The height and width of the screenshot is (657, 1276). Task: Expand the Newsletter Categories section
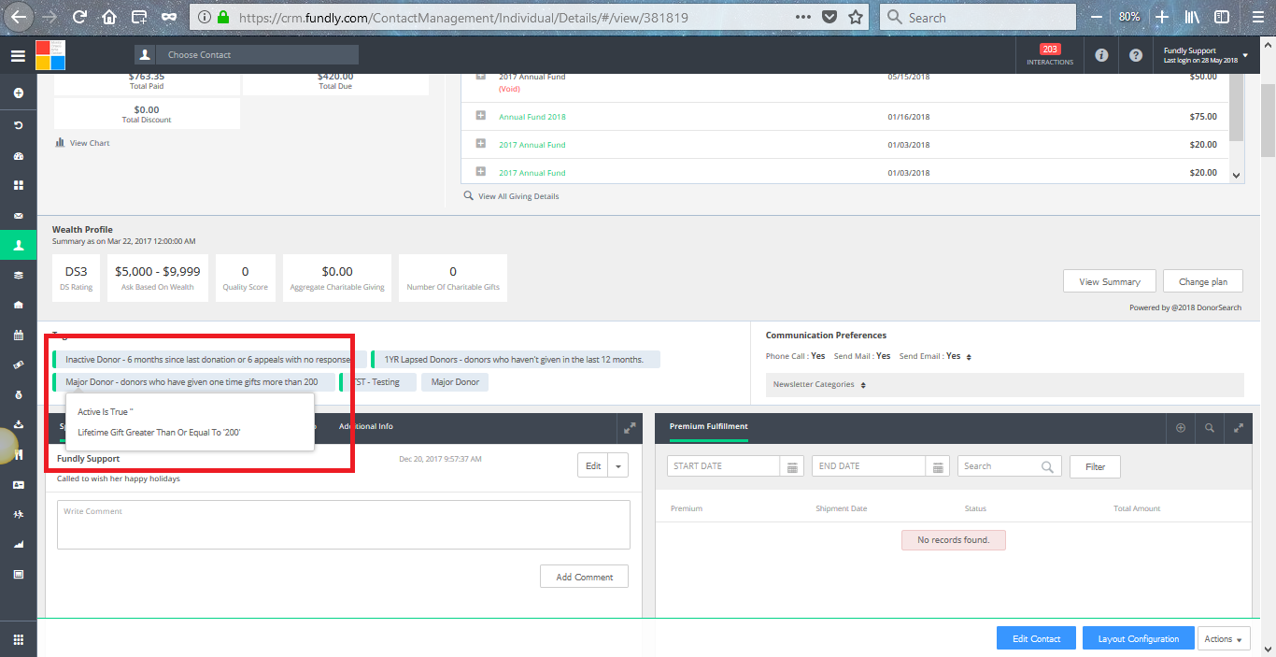click(x=1005, y=385)
